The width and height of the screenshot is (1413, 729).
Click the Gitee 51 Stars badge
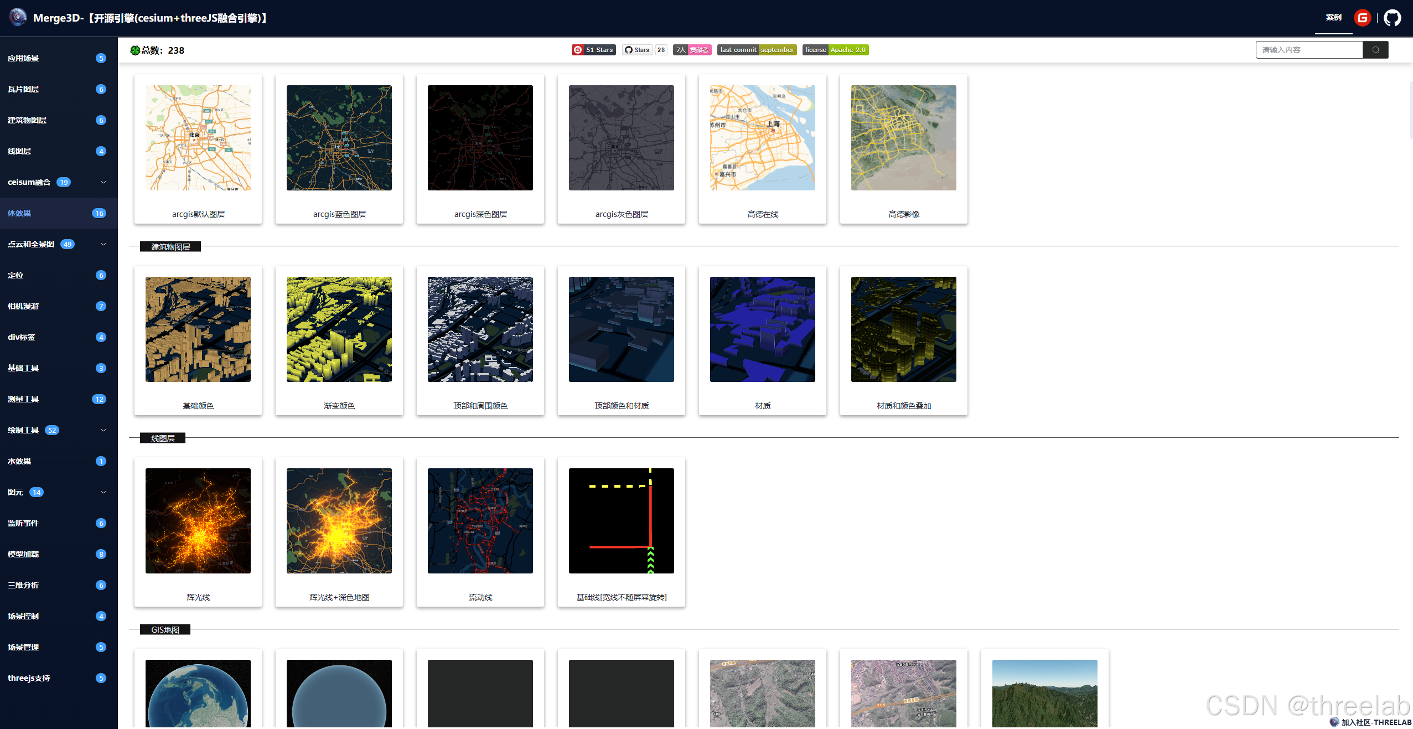click(x=593, y=50)
